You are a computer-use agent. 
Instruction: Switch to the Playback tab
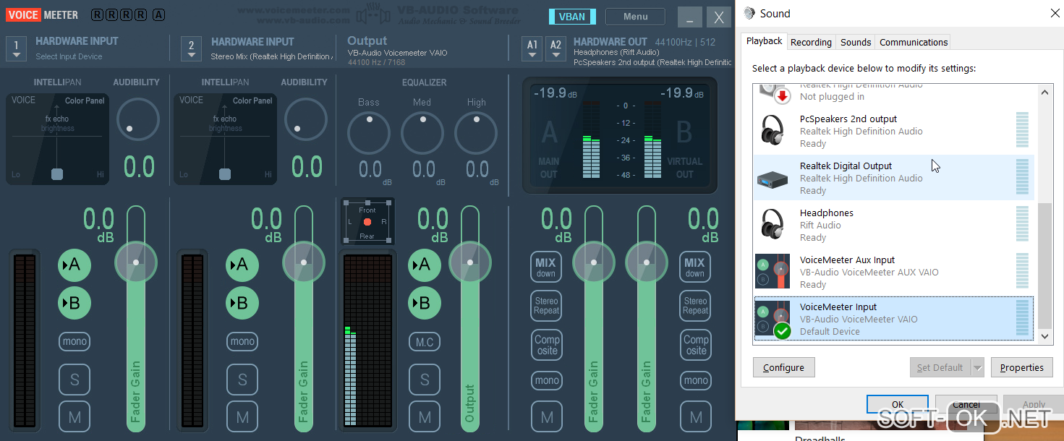point(764,41)
